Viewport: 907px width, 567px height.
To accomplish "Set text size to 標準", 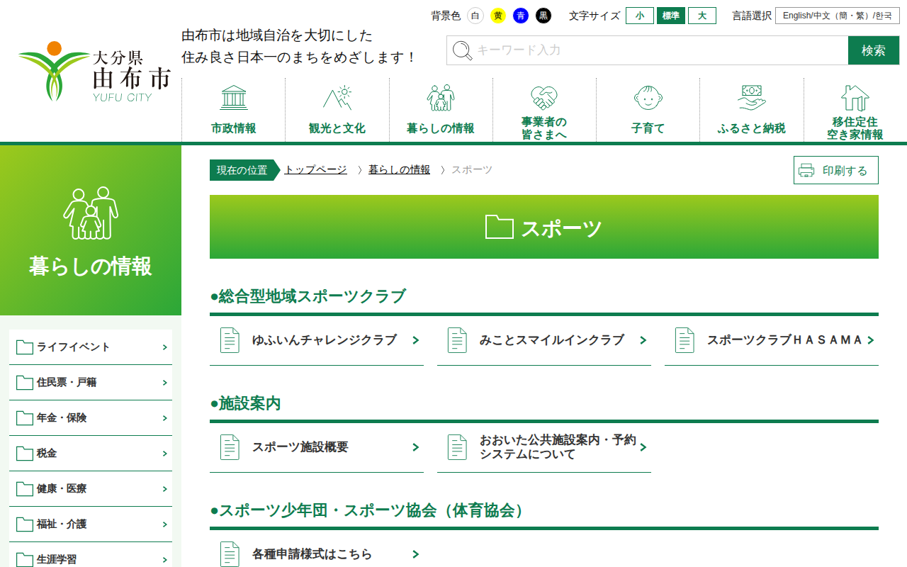I will (671, 16).
